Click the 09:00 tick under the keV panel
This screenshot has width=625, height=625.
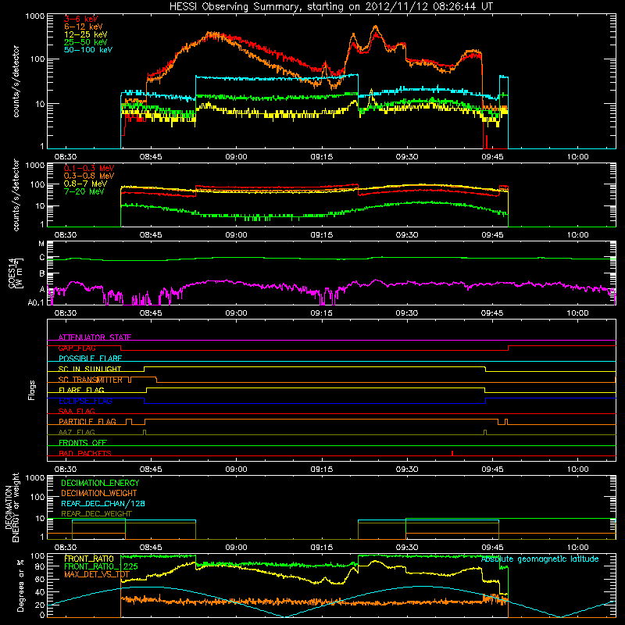click(x=237, y=157)
